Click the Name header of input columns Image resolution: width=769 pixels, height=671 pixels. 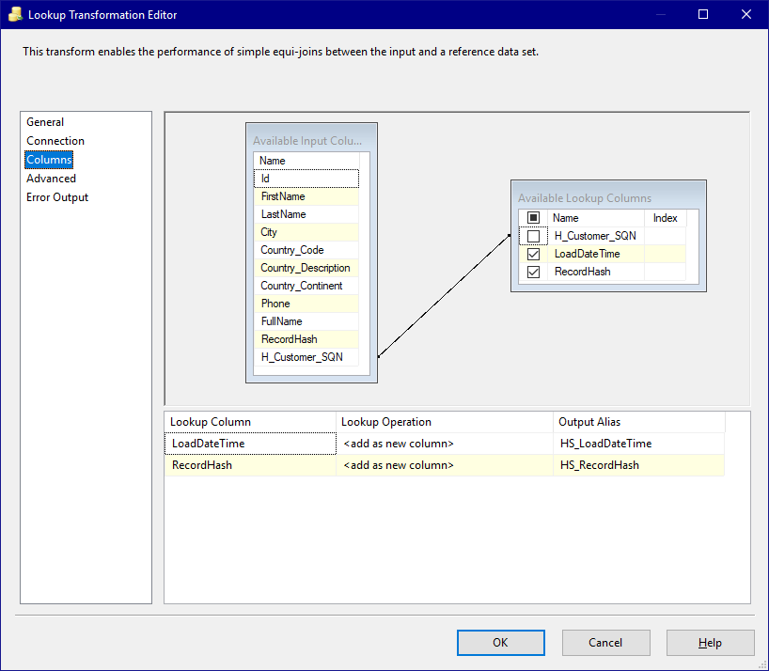[306, 161]
